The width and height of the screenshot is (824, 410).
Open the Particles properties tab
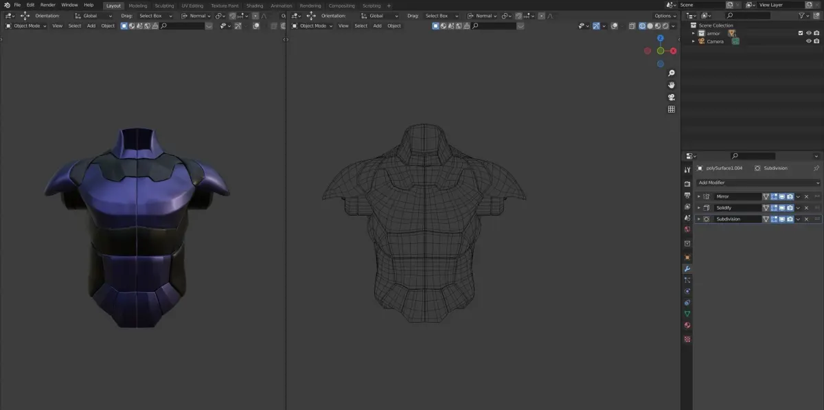(687, 280)
